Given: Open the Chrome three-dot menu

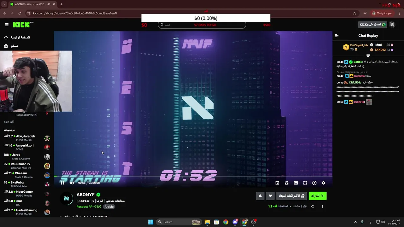Looking at the screenshot, I should click(x=399, y=13).
